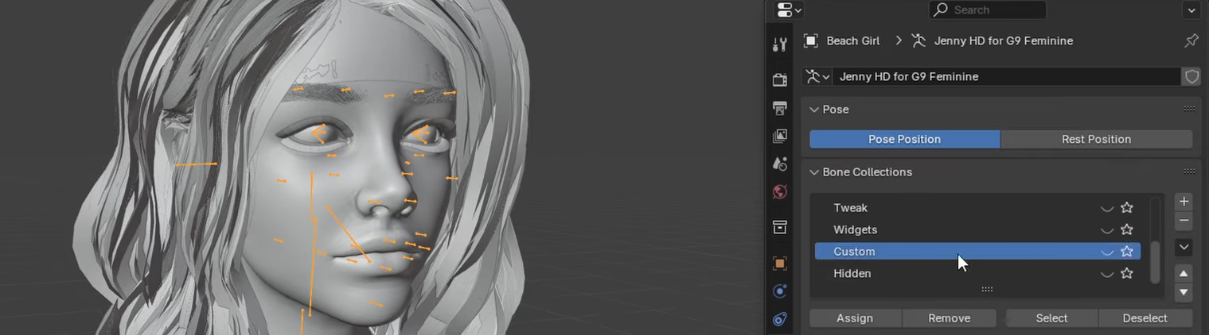Image resolution: width=1209 pixels, height=335 pixels.
Task: Toggle the fake user shield icon
Action: pos(1191,76)
